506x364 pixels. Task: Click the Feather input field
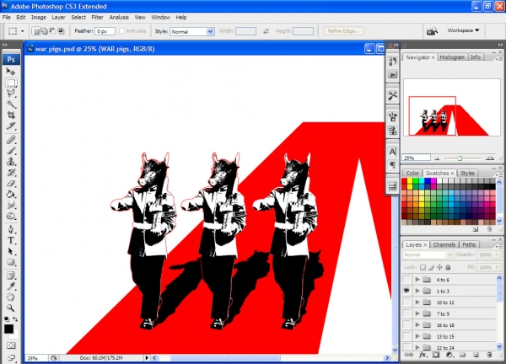pos(105,31)
